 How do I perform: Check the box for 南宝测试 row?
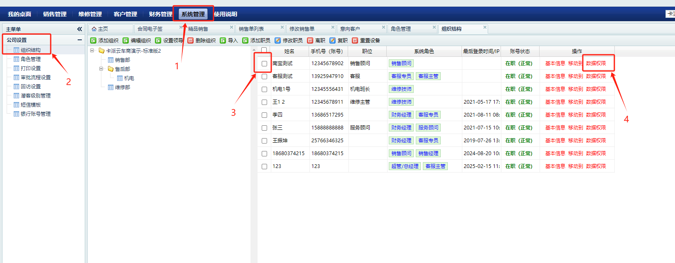tap(264, 63)
